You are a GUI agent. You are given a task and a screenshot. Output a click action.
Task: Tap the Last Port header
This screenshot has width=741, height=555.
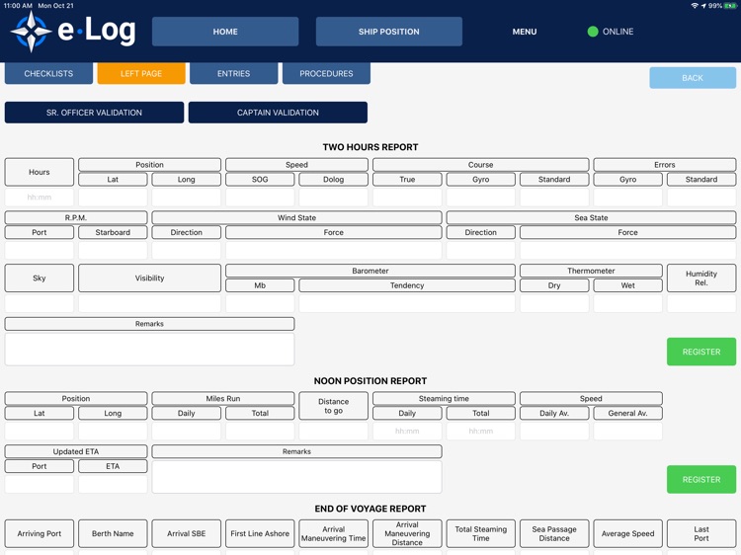click(x=701, y=533)
